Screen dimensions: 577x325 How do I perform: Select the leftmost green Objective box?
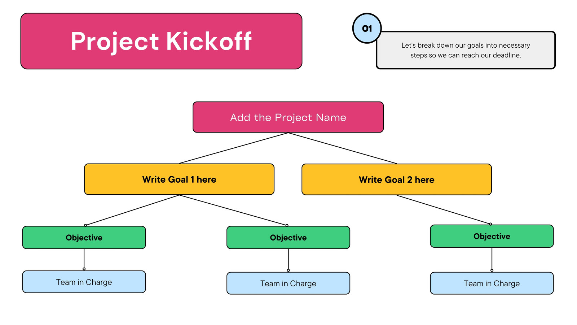[x=84, y=238]
